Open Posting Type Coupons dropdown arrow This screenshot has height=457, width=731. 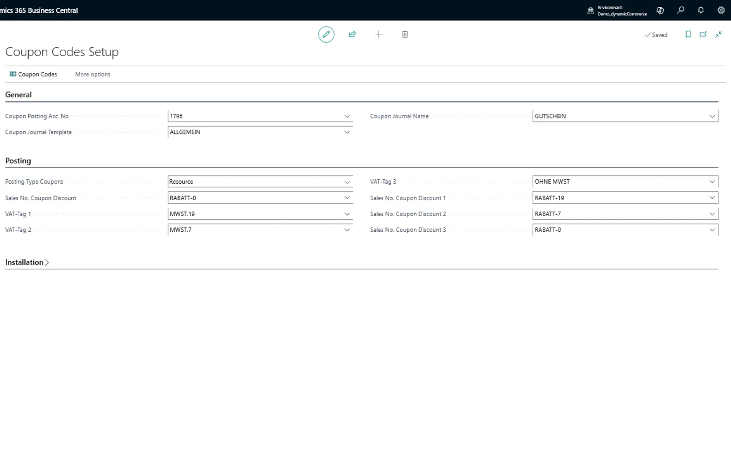pos(347,182)
